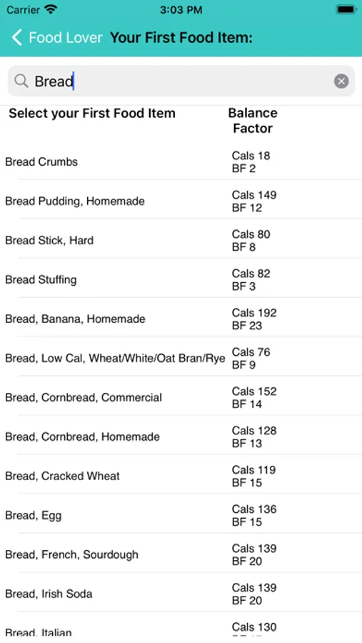Clear search text with the X icon
362x643 pixels.
(341, 81)
